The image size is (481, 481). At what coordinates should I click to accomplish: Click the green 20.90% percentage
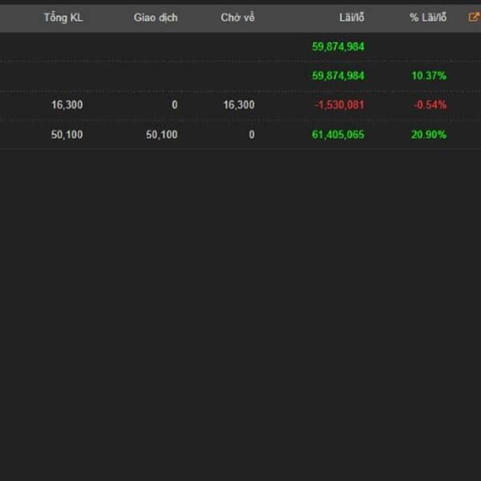tap(429, 135)
